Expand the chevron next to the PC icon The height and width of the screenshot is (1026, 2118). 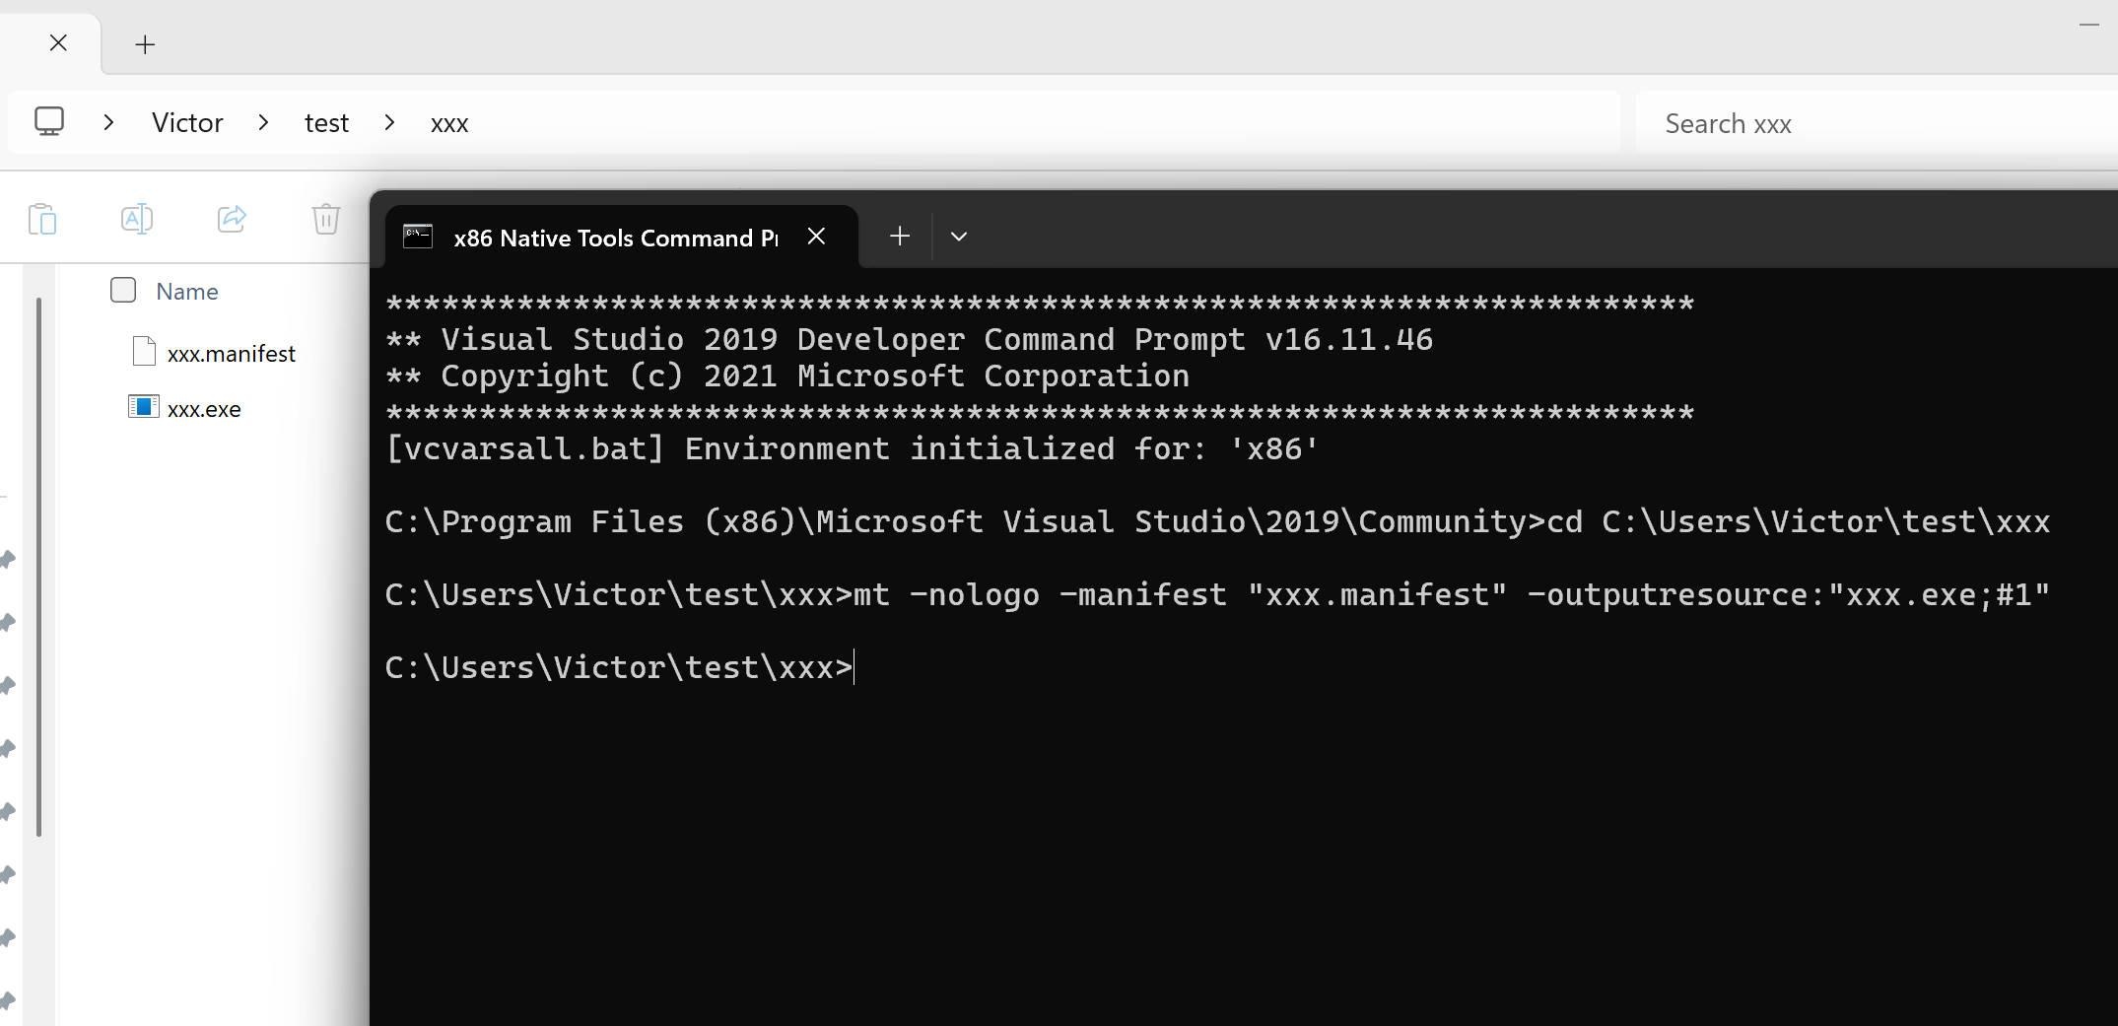pos(108,122)
